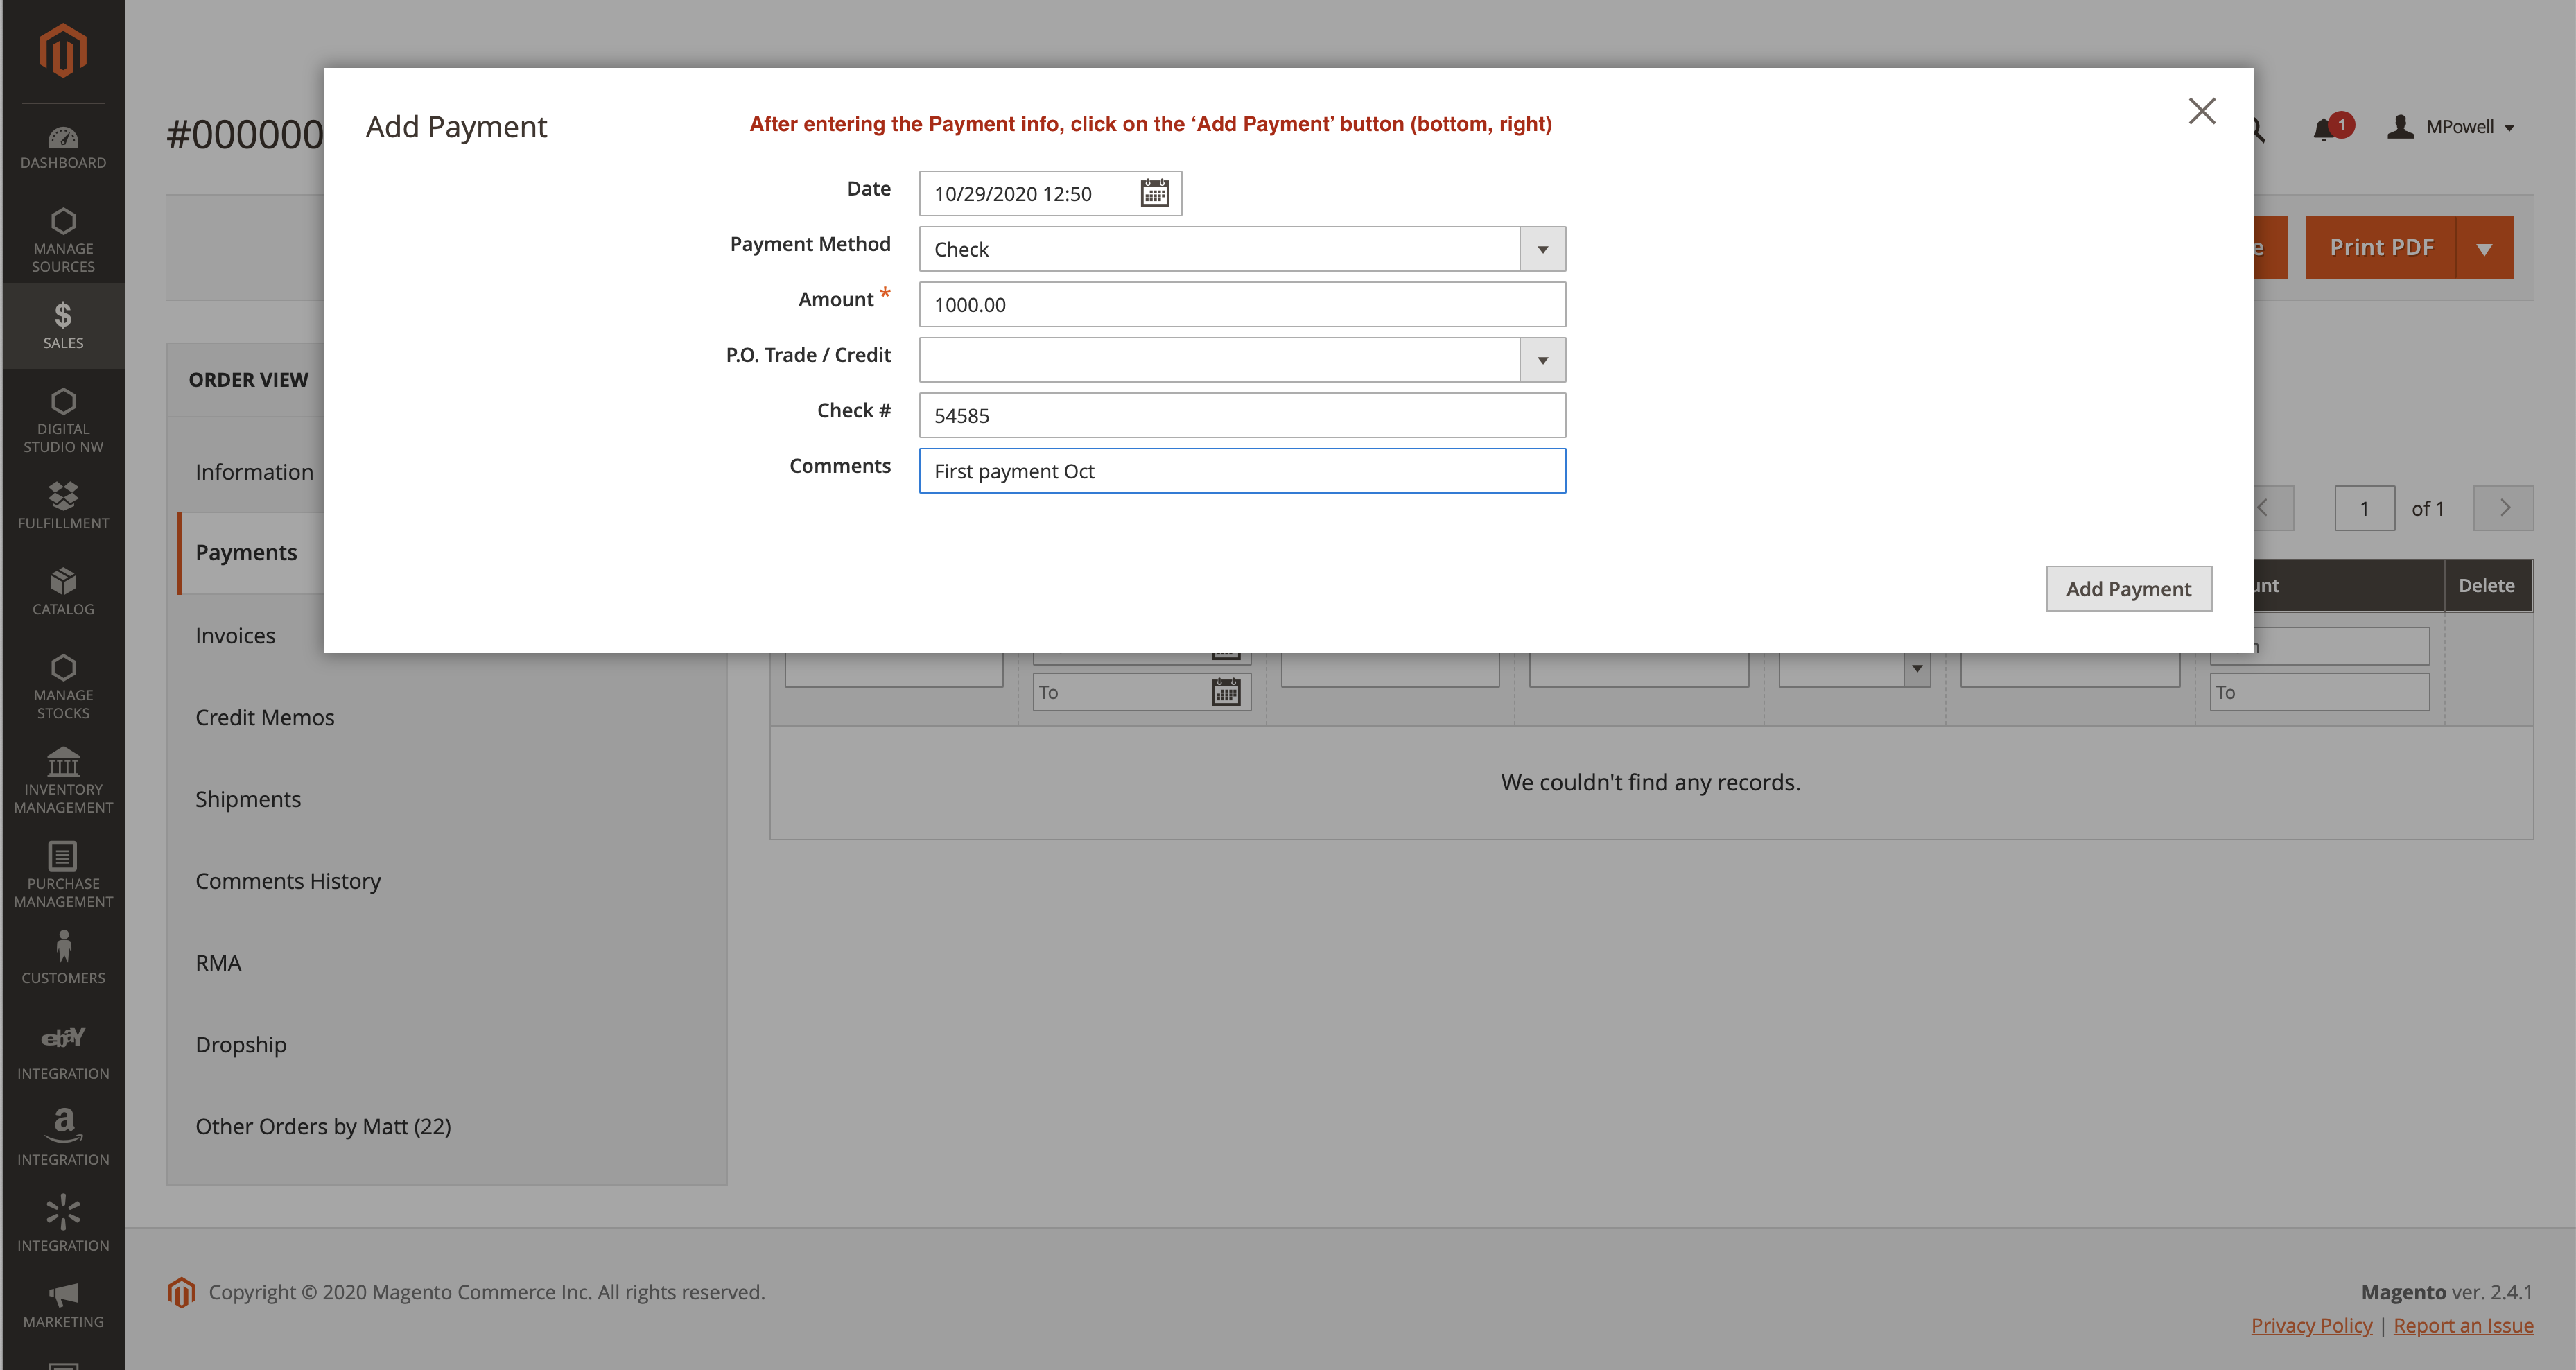
Task: Expand the Payment Method dropdown
Action: [1542, 249]
